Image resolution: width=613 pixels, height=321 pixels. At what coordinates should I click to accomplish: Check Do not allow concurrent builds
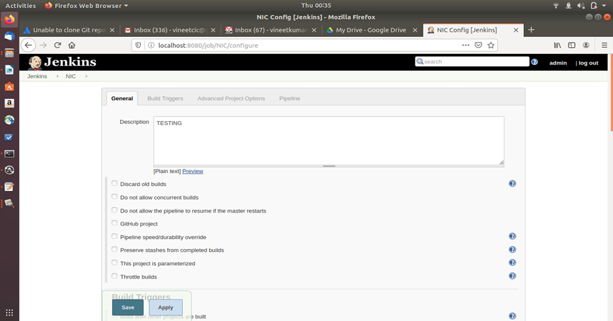pos(114,197)
